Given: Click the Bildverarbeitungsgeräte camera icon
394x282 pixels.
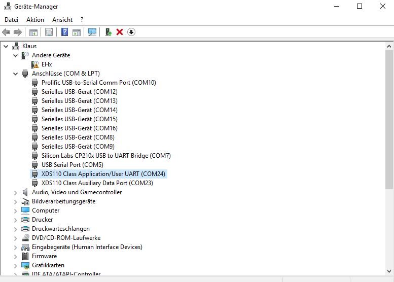Looking at the screenshot, I should 25,201.
